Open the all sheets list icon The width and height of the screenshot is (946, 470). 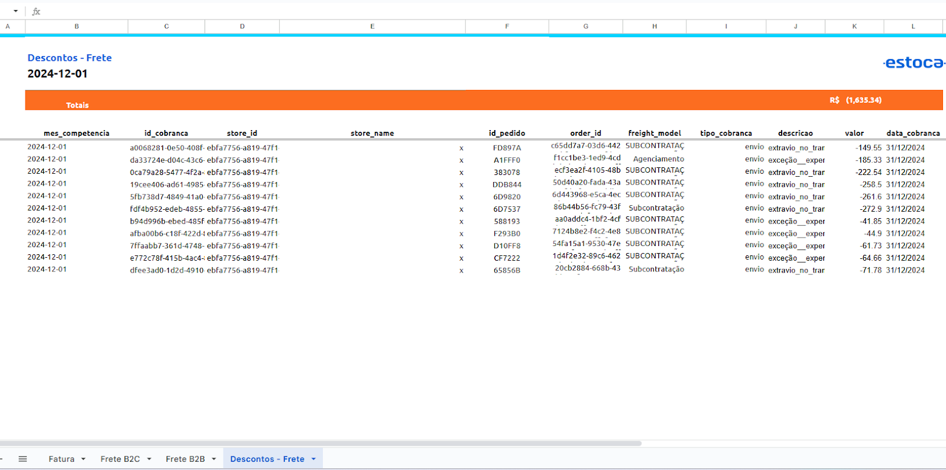point(22,459)
